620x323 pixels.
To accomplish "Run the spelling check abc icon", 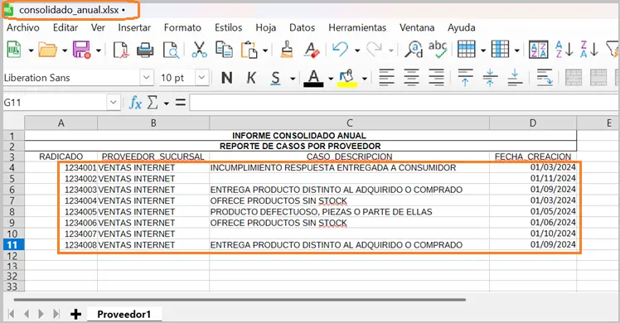I will 438,50.
